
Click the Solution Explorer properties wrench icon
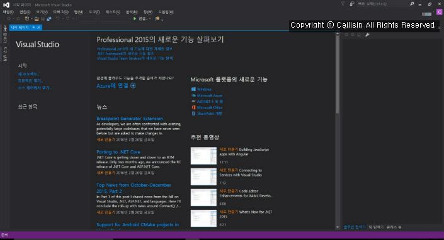(367, 35)
